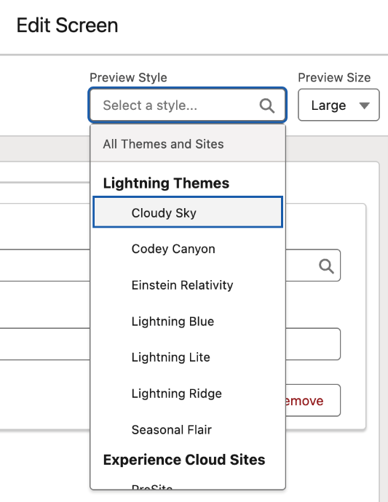Viewport: 388px width, 502px height.
Task: Choose All Themes and Sites option
Action: [188, 144]
